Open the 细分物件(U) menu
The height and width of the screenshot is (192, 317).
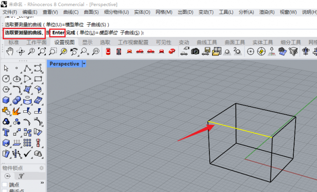(117, 12)
